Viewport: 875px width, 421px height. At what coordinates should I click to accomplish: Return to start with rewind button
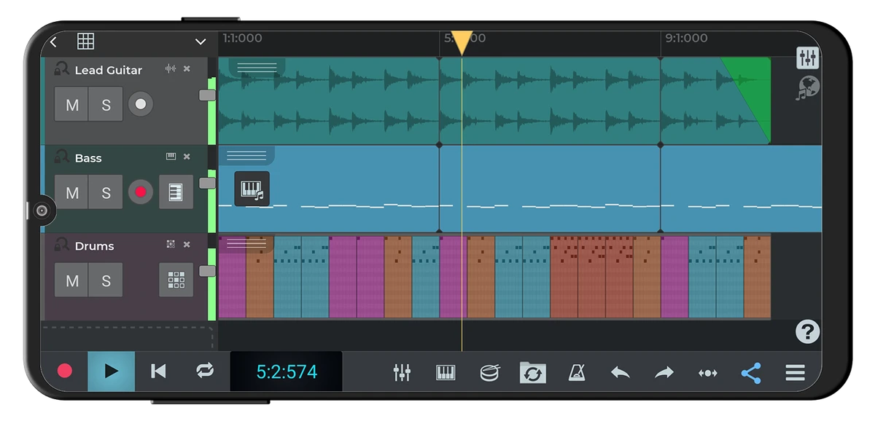[x=158, y=371]
